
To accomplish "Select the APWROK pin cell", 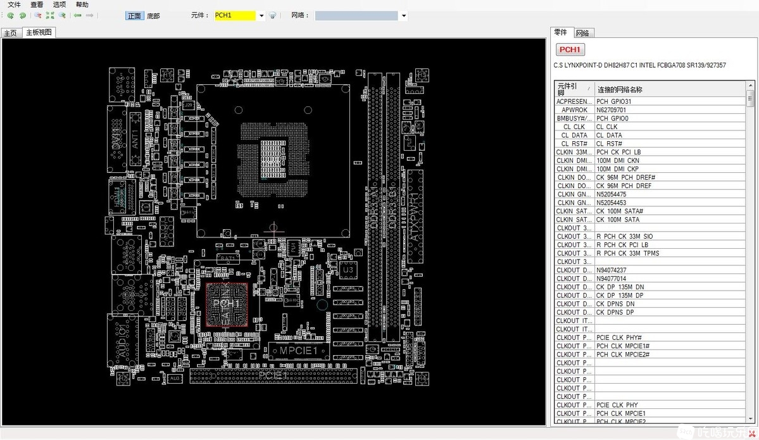I will pos(575,110).
